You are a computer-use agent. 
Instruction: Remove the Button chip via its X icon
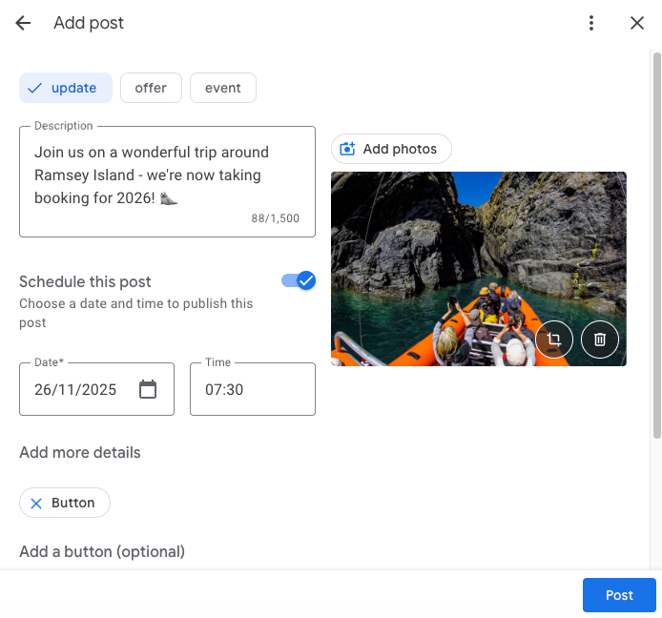click(x=36, y=503)
